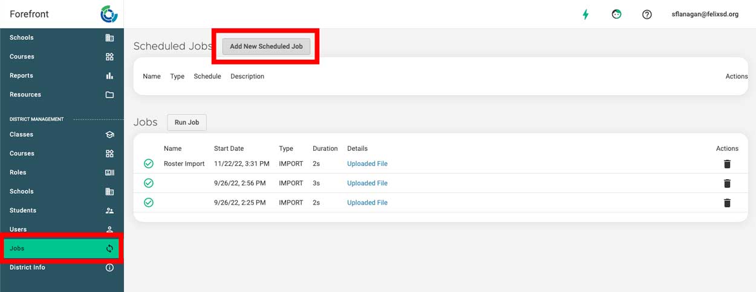Click the Forefront logo icon
The height and width of the screenshot is (292, 756).
[109, 14]
